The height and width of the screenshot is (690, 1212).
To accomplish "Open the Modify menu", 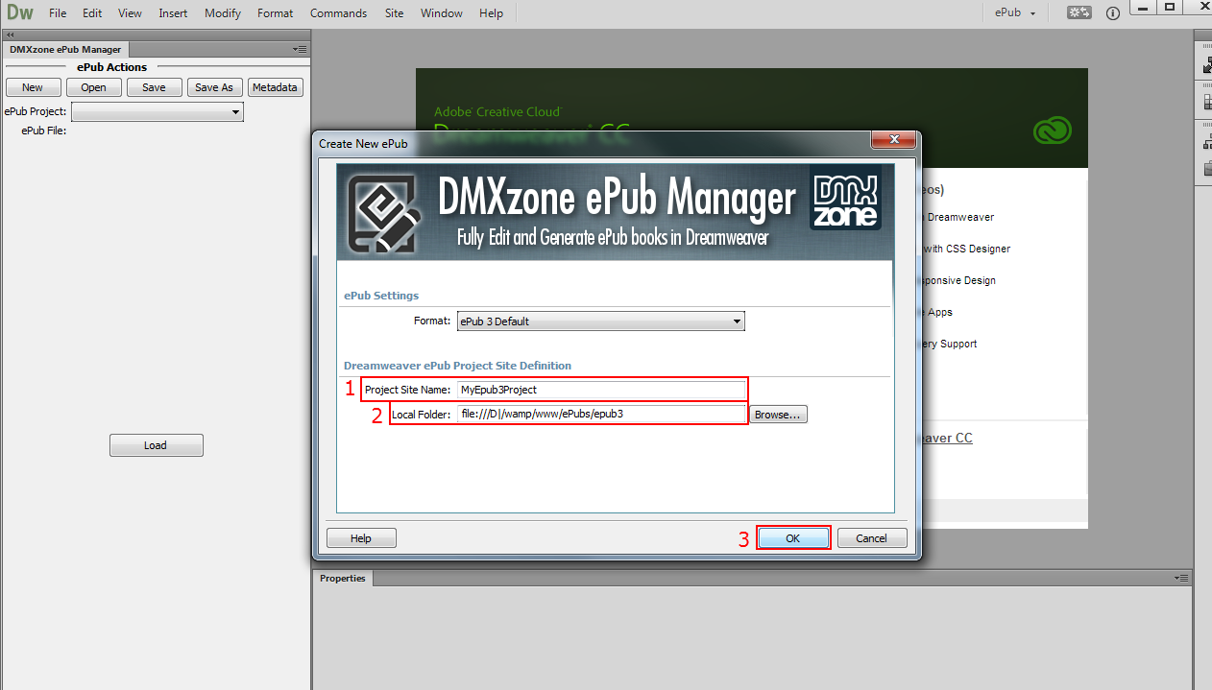I will click(x=223, y=13).
